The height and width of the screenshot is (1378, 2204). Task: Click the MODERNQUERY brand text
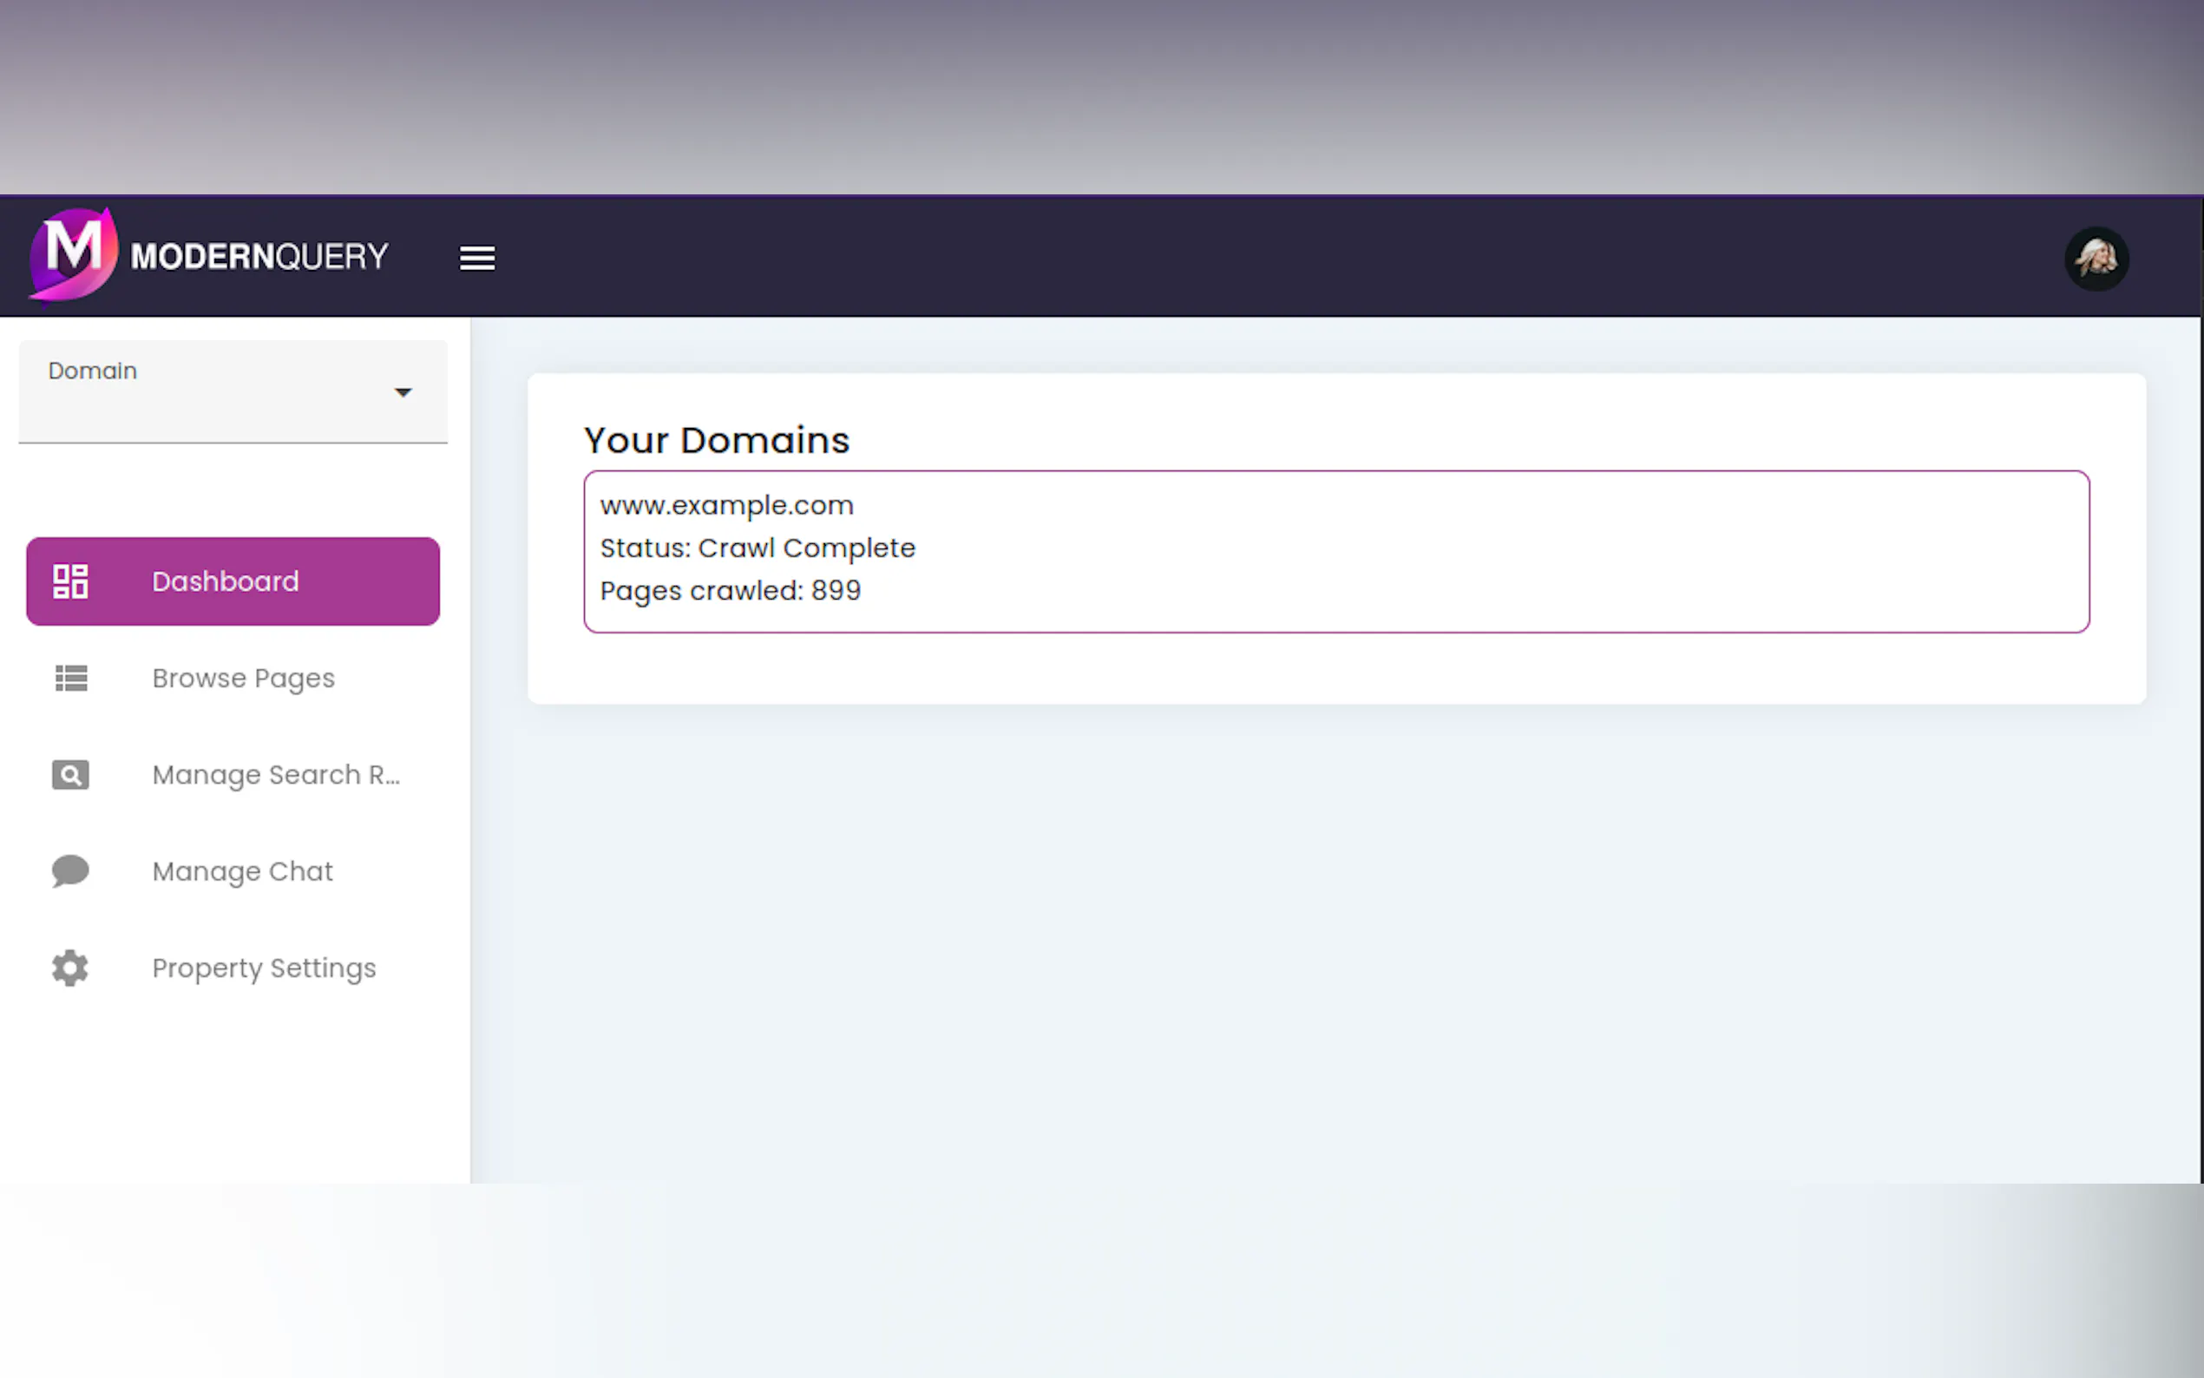pos(259,256)
